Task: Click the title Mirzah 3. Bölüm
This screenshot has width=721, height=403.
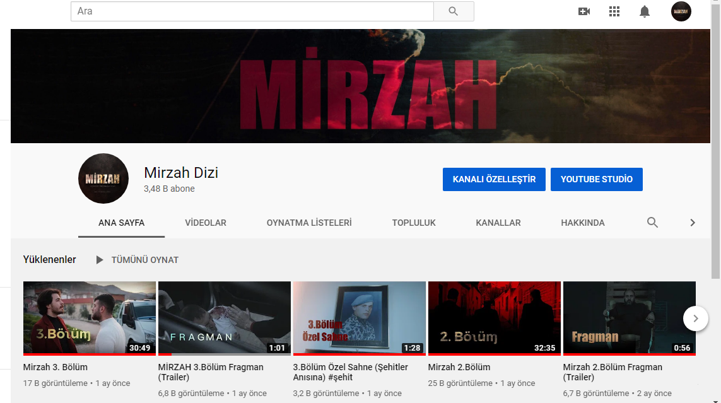Action: [x=55, y=367]
